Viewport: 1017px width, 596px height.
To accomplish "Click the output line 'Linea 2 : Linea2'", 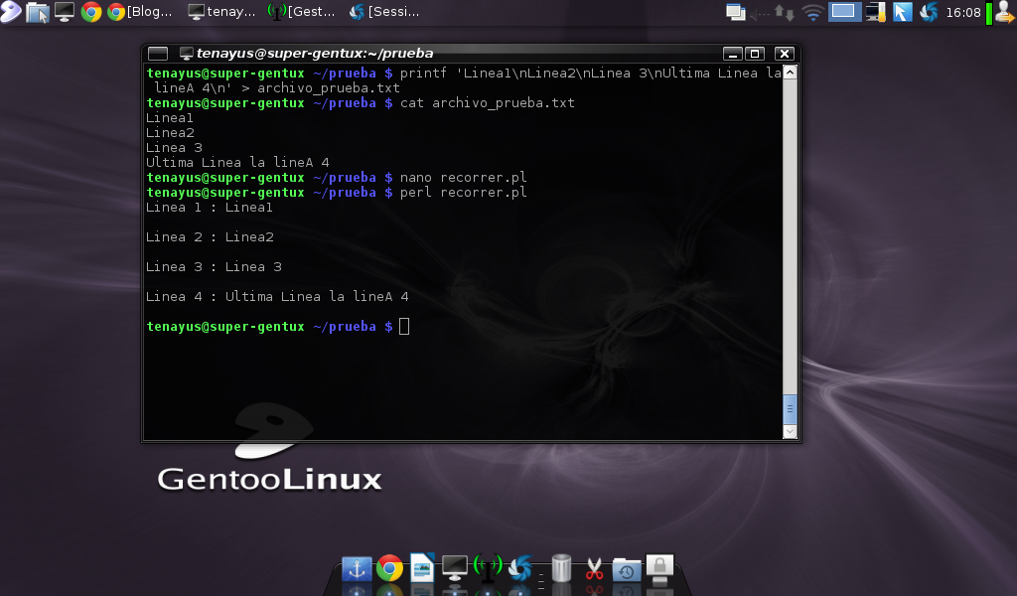I will (x=210, y=237).
